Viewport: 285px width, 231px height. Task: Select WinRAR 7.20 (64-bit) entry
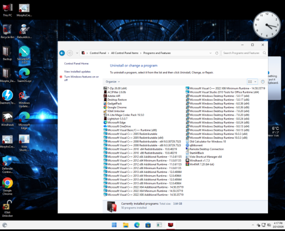click(x=200, y=164)
